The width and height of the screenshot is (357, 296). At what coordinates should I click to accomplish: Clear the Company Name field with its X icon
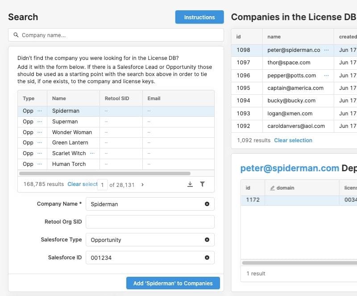click(x=207, y=204)
